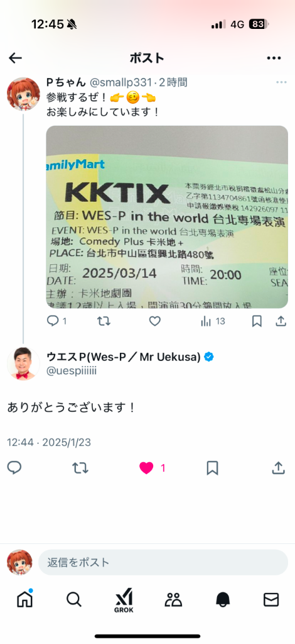The width and height of the screenshot is (295, 644).
Task: Open the Grok tab
Action: 124,601
